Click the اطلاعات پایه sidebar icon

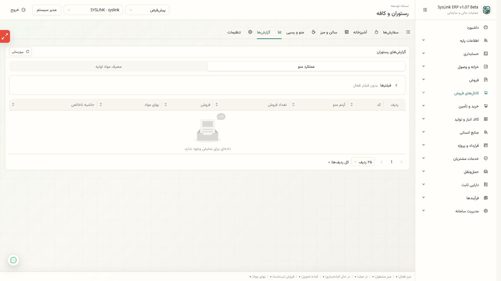(486, 41)
